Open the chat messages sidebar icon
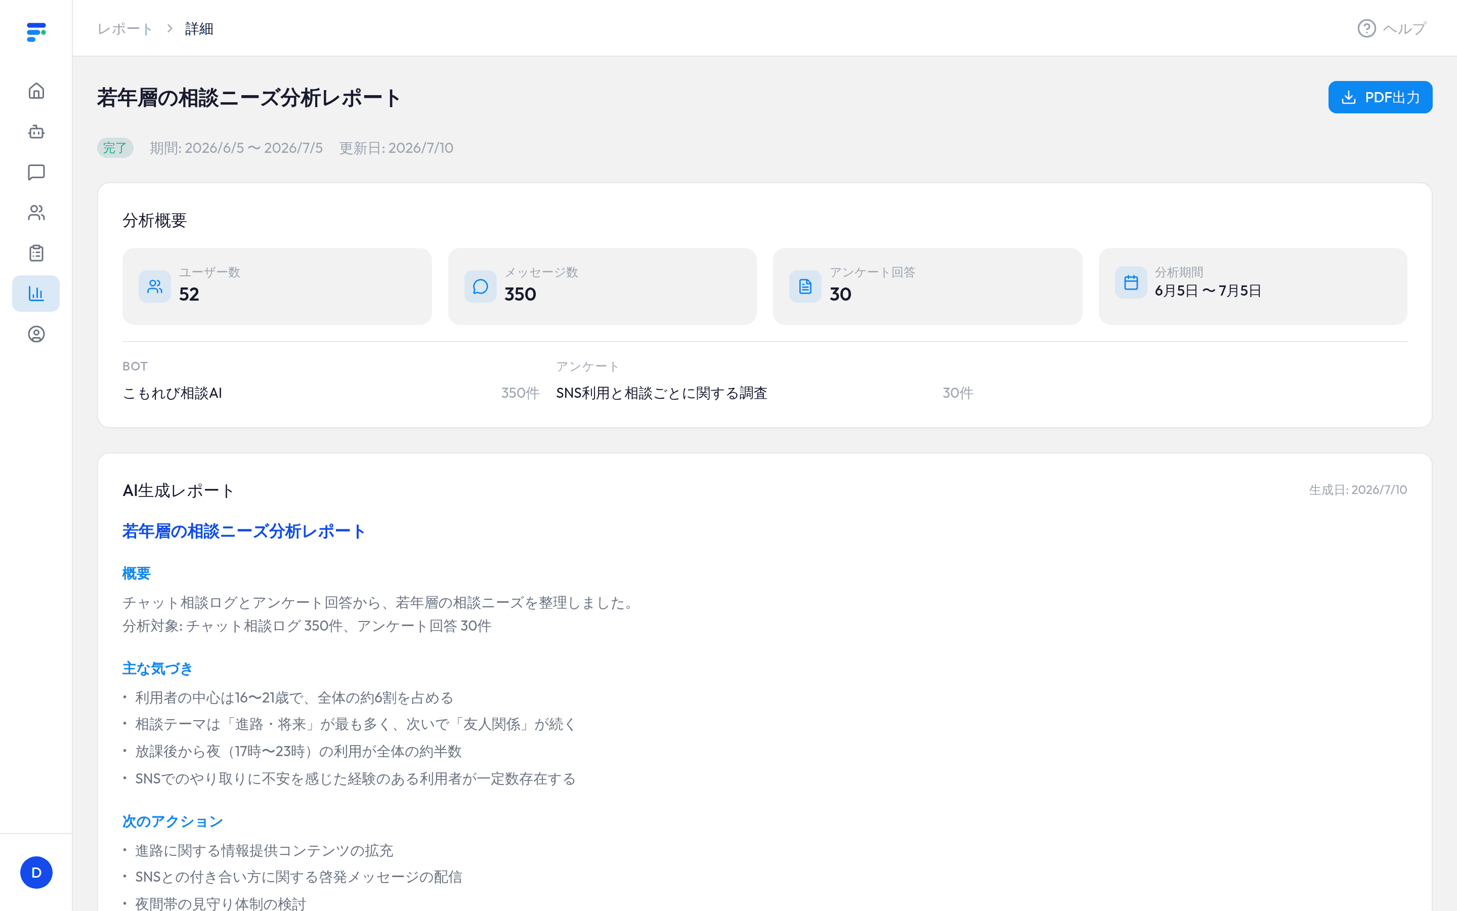 pyautogui.click(x=36, y=172)
